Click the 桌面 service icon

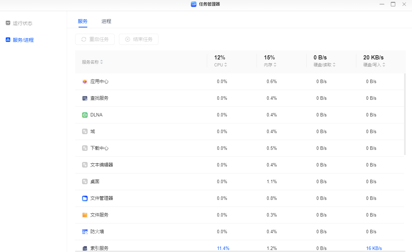[x=84, y=181]
